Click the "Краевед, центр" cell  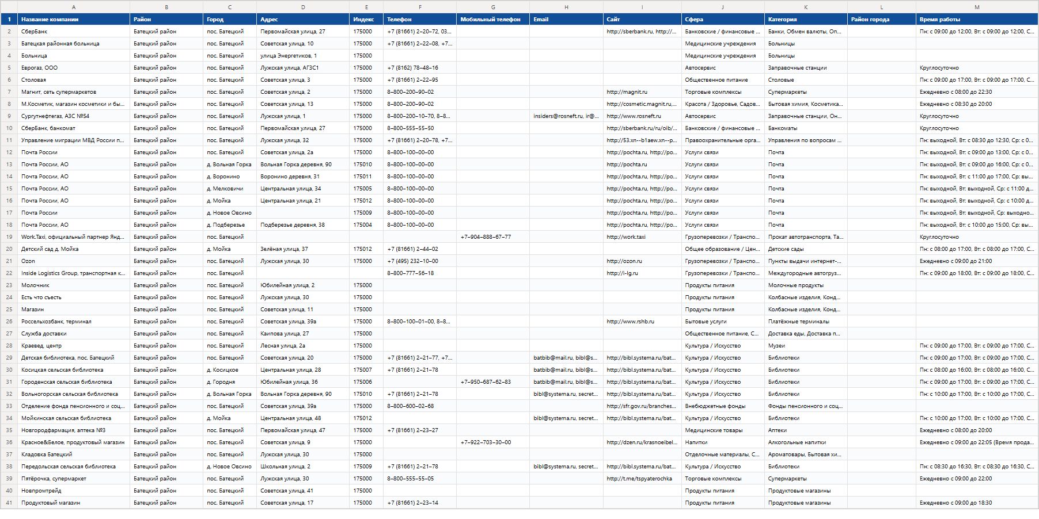pos(74,346)
